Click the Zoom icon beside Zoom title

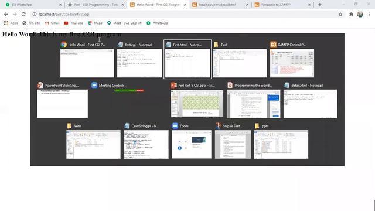pos(175,126)
